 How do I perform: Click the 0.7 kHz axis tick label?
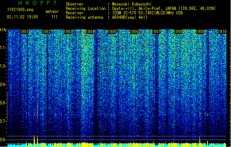(3, 121)
